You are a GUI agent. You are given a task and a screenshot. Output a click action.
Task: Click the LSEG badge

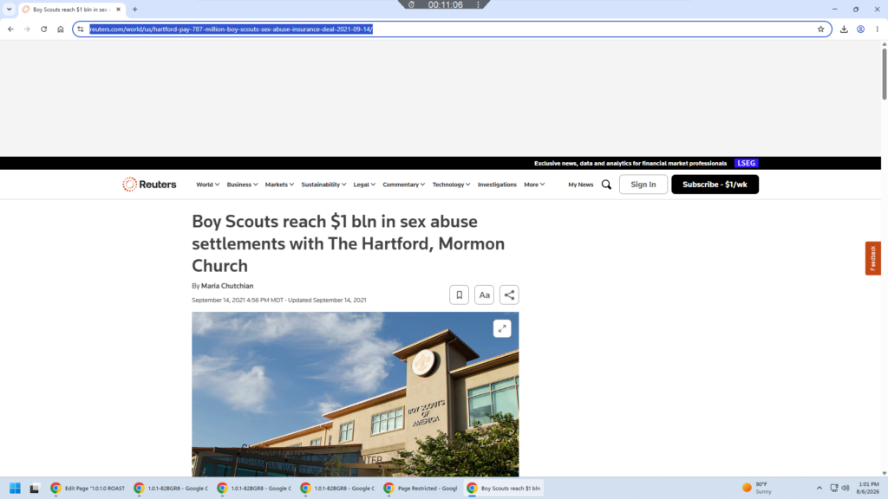[x=746, y=163]
